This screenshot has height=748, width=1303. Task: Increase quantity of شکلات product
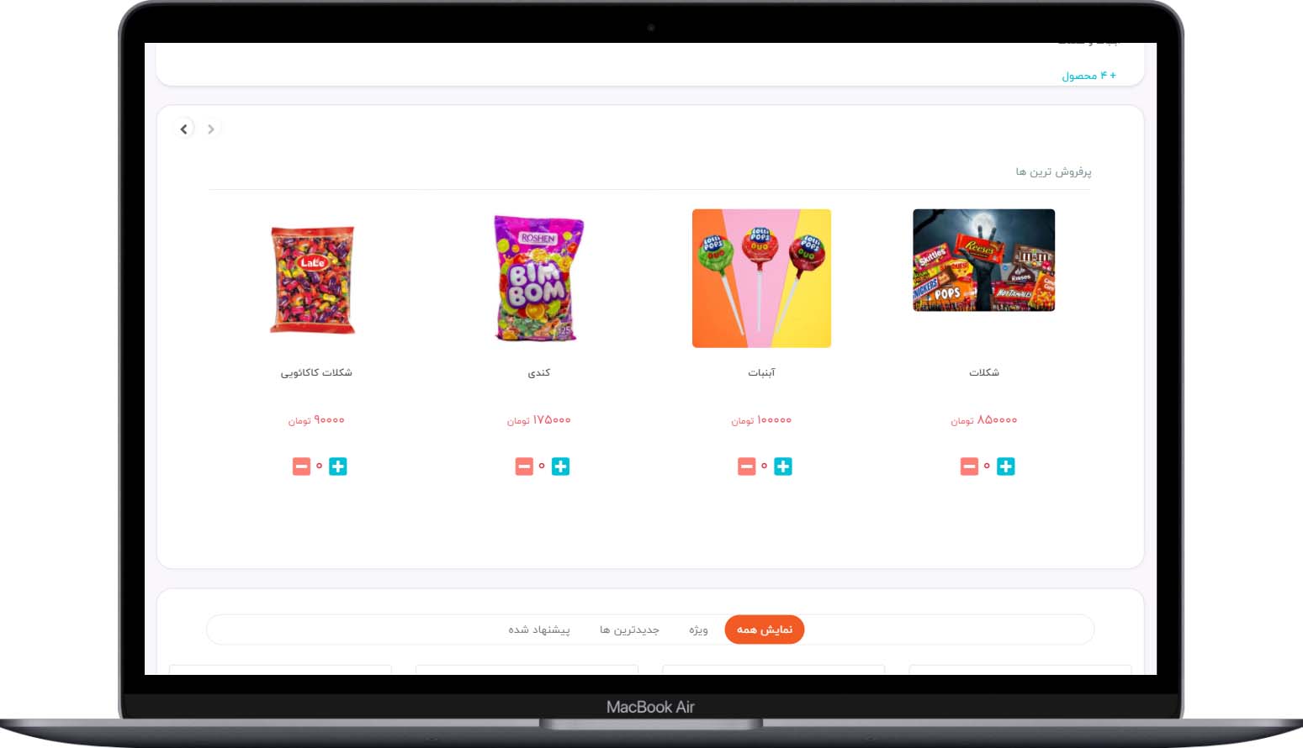[1005, 466]
